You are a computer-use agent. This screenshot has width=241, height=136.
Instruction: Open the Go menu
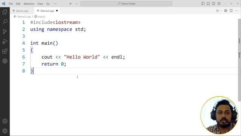pos(48,3)
